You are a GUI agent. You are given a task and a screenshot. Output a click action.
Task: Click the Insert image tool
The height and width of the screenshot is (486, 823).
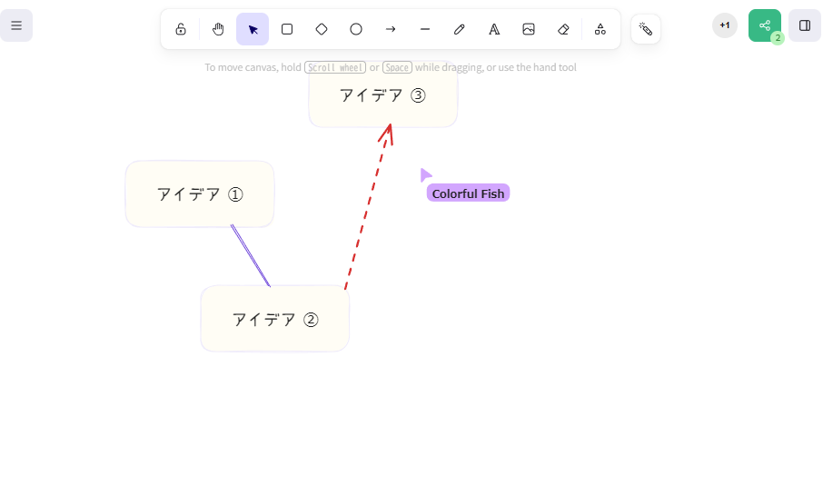(x=529, y=29)
